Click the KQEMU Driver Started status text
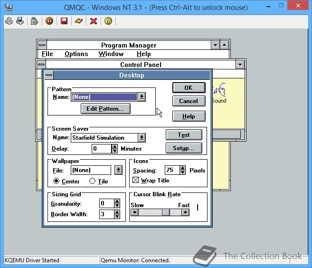Viewport: 312px width, 268px height. coord(32,260)
